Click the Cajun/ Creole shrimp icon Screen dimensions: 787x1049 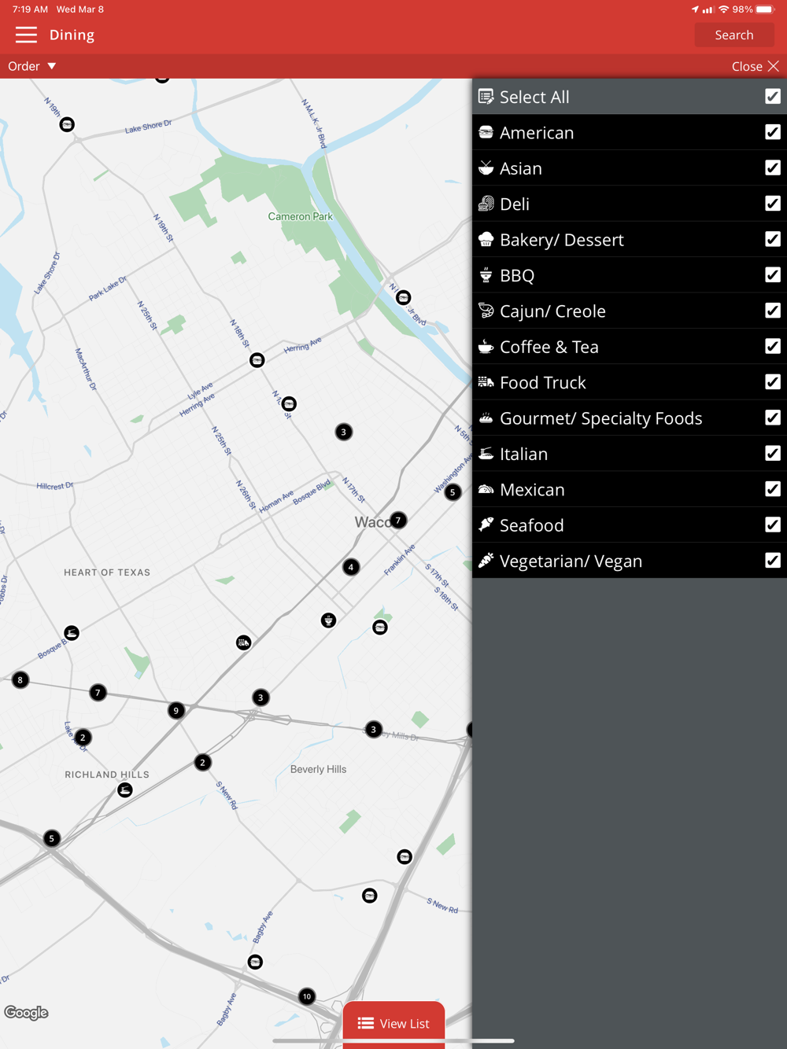point(486,311)
